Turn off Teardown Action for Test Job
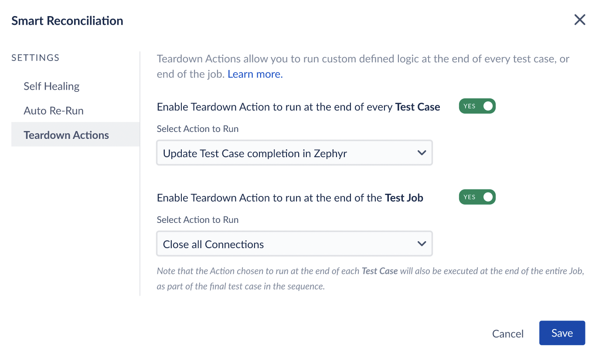 477,197
